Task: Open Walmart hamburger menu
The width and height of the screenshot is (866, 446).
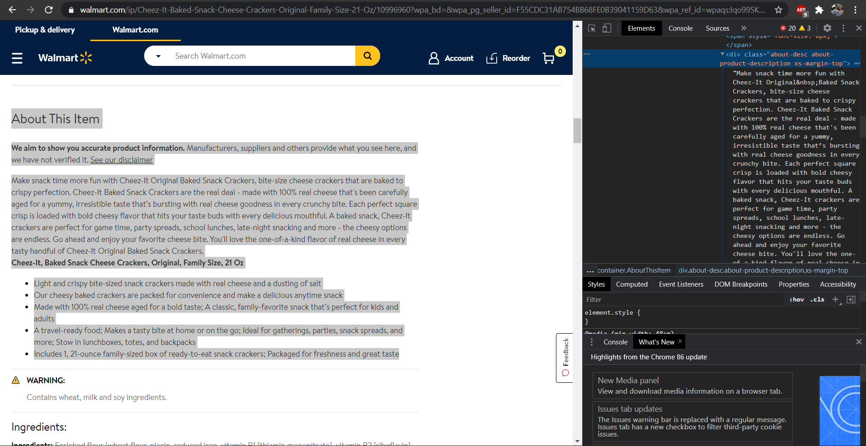Action: [17, 58]
